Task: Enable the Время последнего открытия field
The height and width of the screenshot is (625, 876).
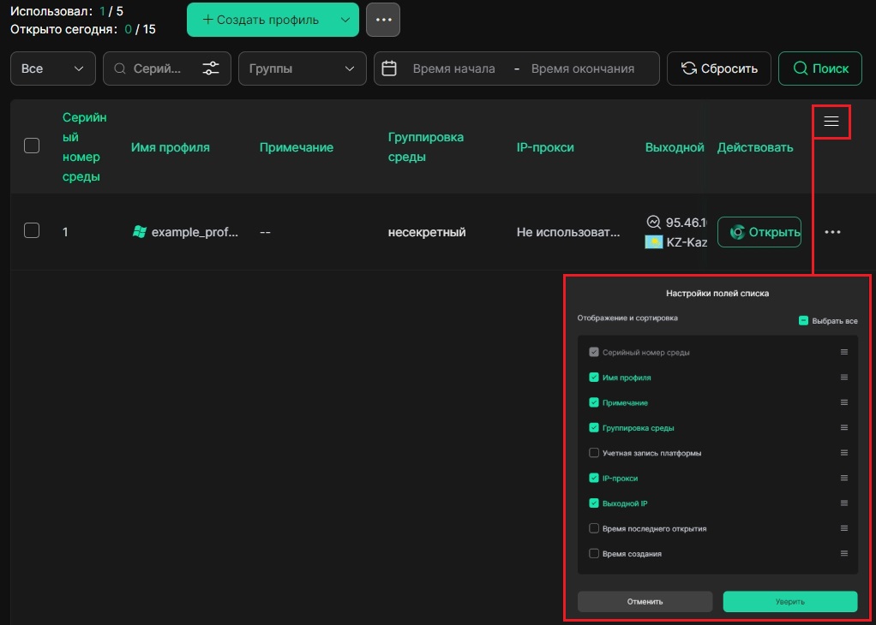Action: [x=594, y=528]
